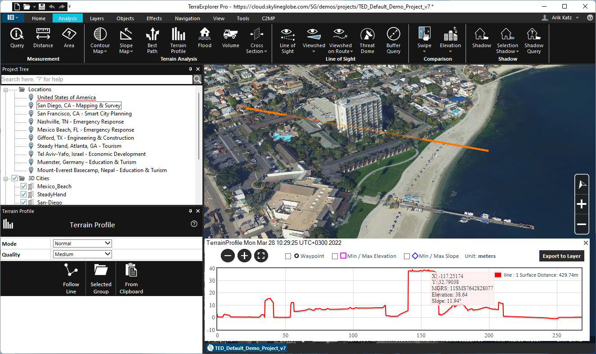This screenshot has height=354, width=596.
Task: Zoom out the terrain profile chart
Action: [228, 256]
